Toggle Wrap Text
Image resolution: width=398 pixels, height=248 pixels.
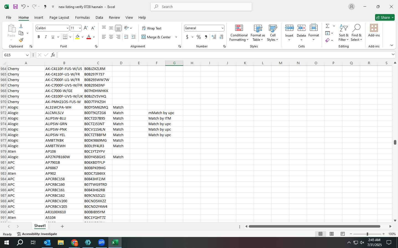click(151, 28)
